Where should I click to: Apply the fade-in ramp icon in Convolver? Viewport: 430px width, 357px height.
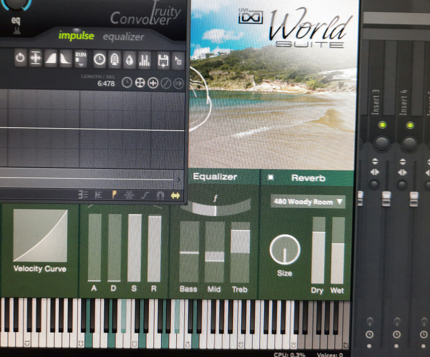tap(51, 58)
